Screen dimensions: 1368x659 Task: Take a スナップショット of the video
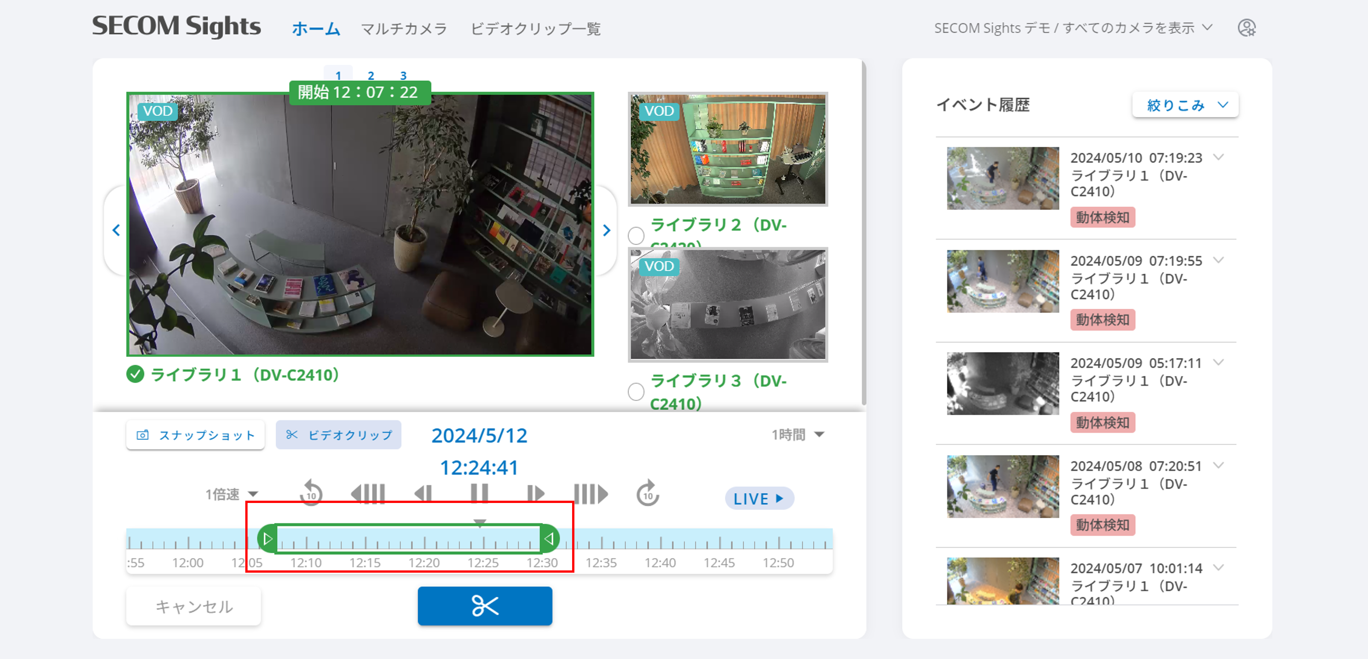pyautogui.click(x=195, y=435)
